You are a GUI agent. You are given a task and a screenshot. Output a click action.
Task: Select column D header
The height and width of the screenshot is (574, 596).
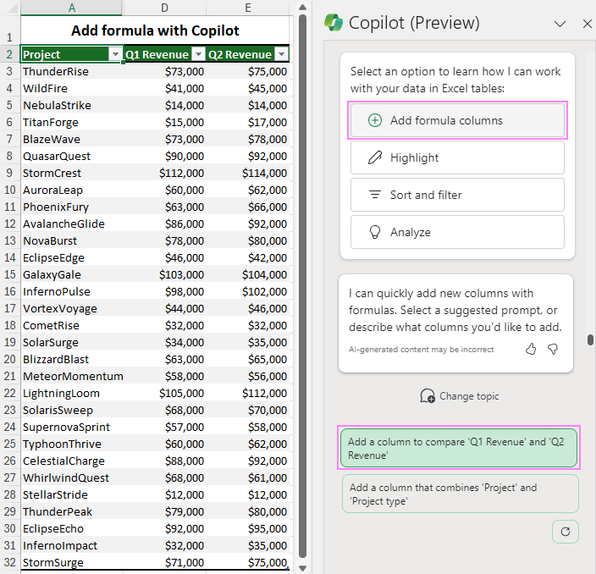click(164, 8)
